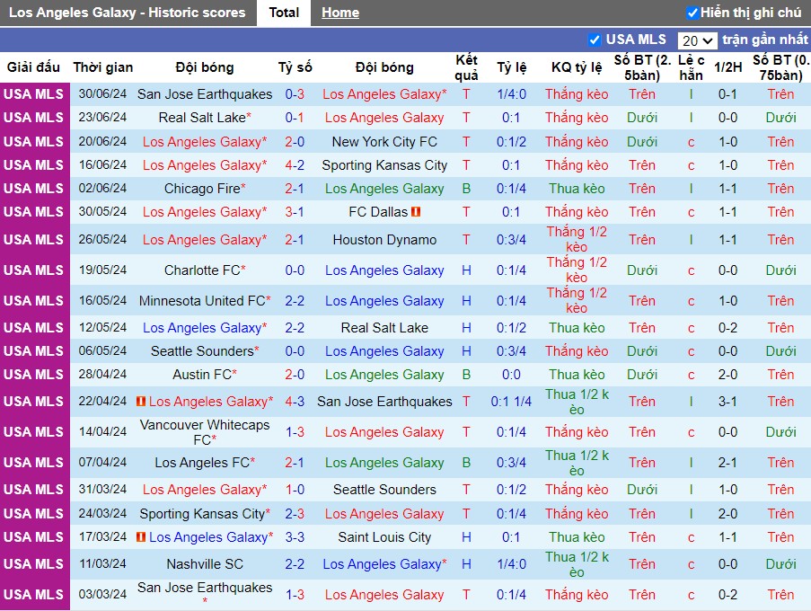Click the 1/2H column header
This screenshot has height=611, width=811.
pos(727,67)
